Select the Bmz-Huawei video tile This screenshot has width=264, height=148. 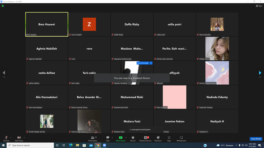tap(47, 24)
